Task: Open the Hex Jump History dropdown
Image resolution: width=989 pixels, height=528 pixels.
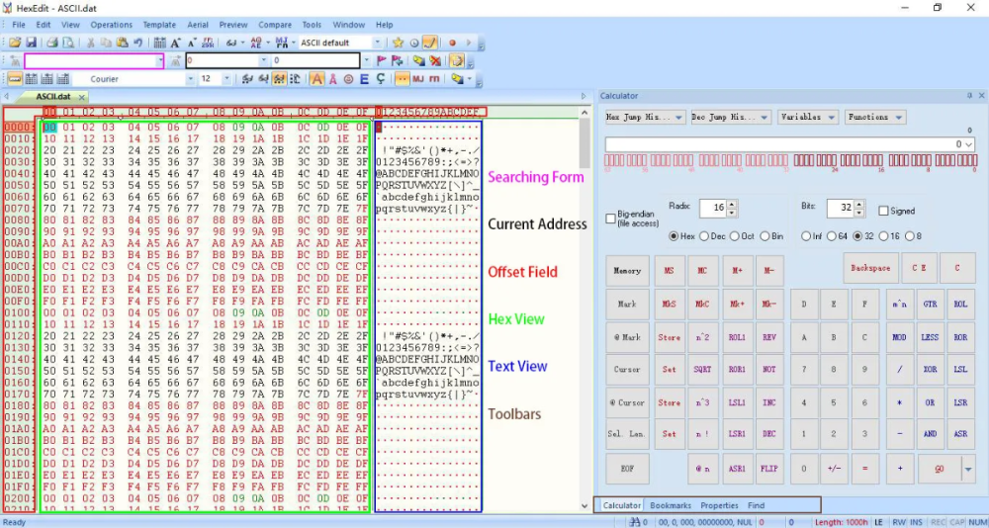Action: [645, 117]
